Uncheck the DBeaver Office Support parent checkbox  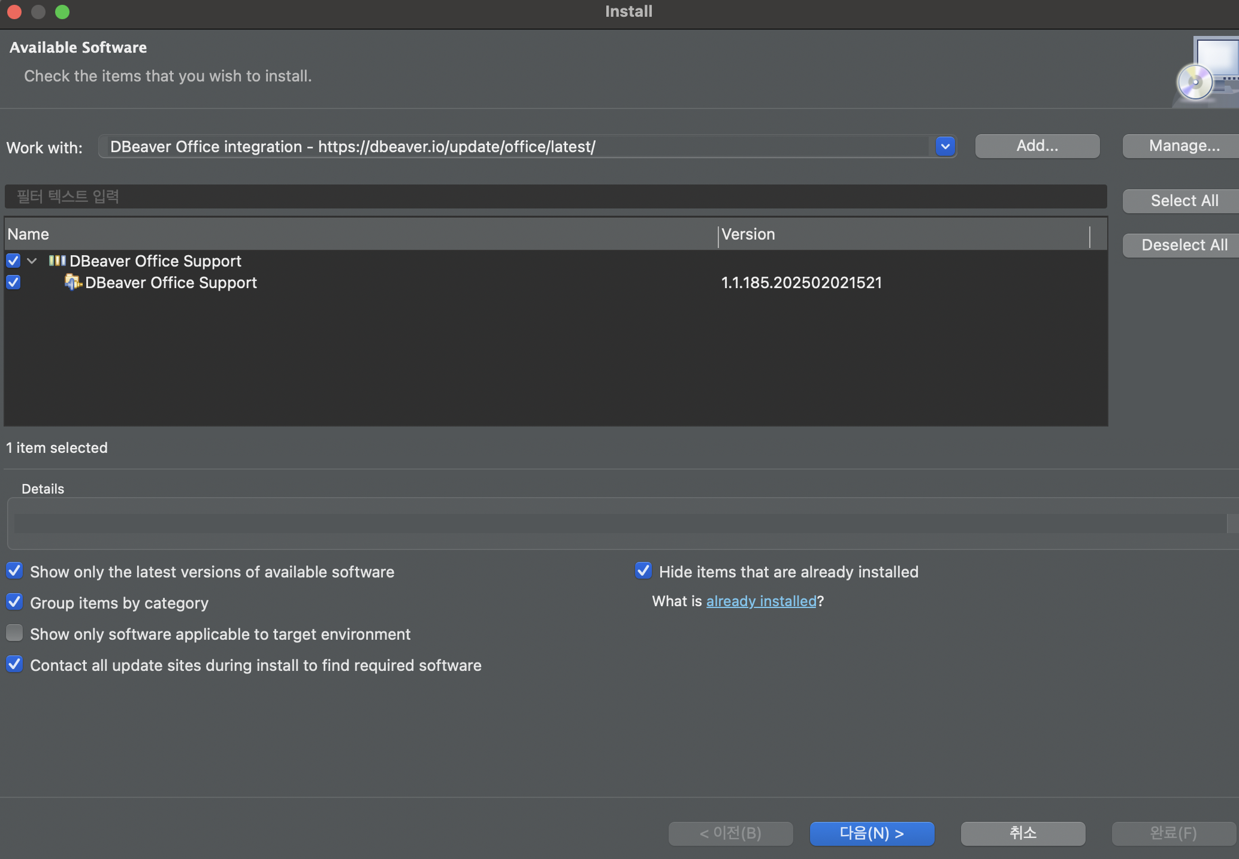tap(13, 261)
